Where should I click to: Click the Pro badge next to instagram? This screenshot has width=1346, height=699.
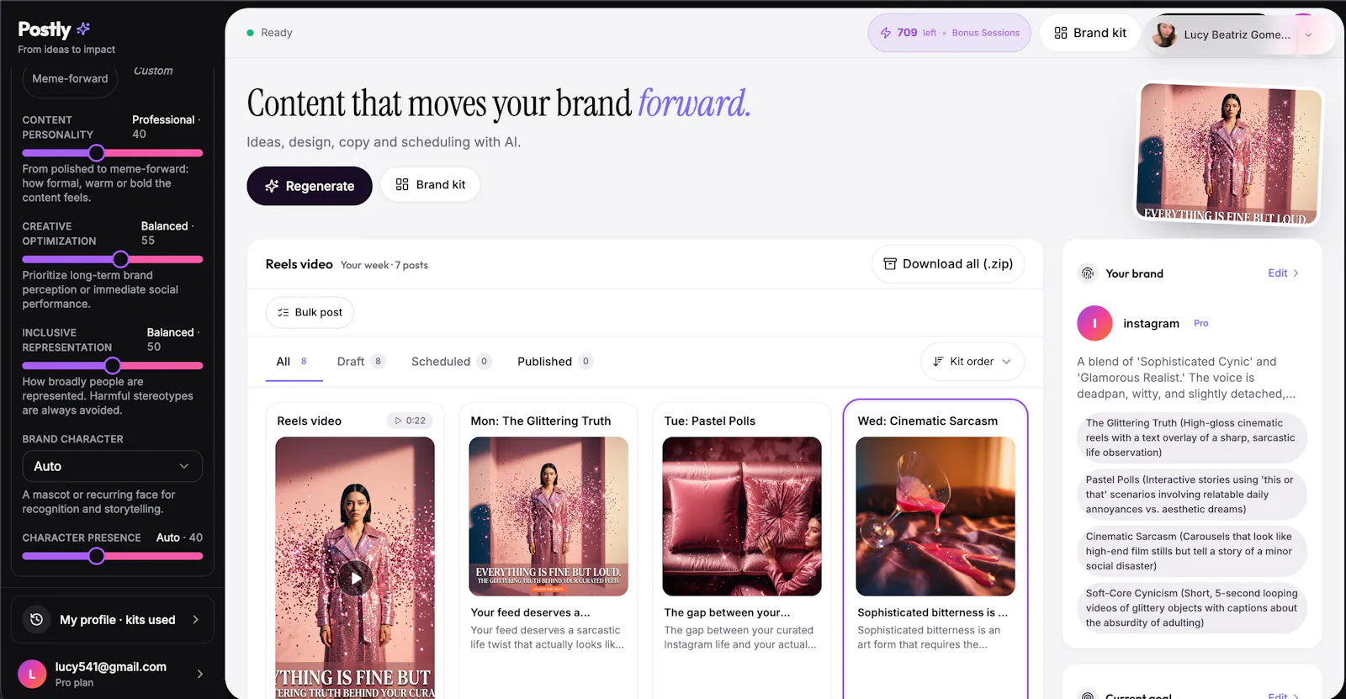pos(1200,323)
